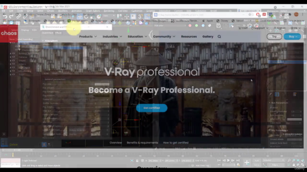307x172 pixels.
Task: Go to end of animation
Action: click(238, 161)
